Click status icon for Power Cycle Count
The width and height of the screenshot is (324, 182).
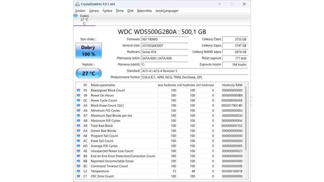(x=78, y=100)
